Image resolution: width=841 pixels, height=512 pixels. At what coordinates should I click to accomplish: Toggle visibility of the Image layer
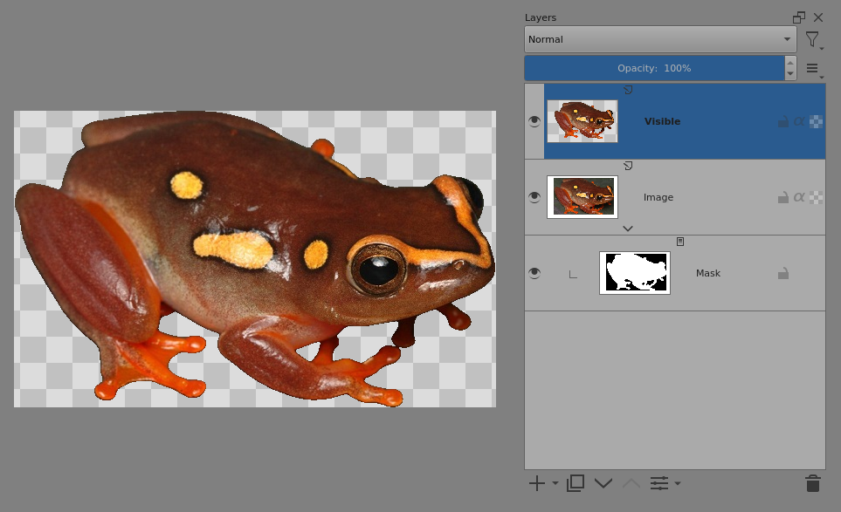[x=534, y=197]
